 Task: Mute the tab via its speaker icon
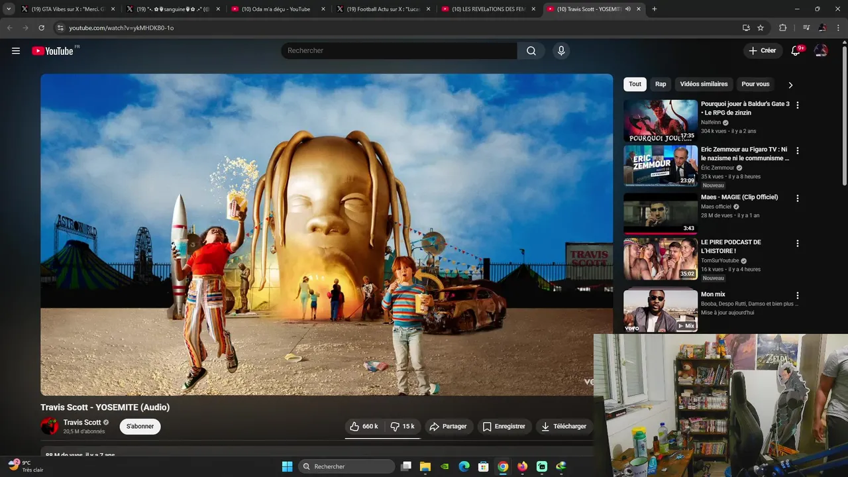(627, 9)
